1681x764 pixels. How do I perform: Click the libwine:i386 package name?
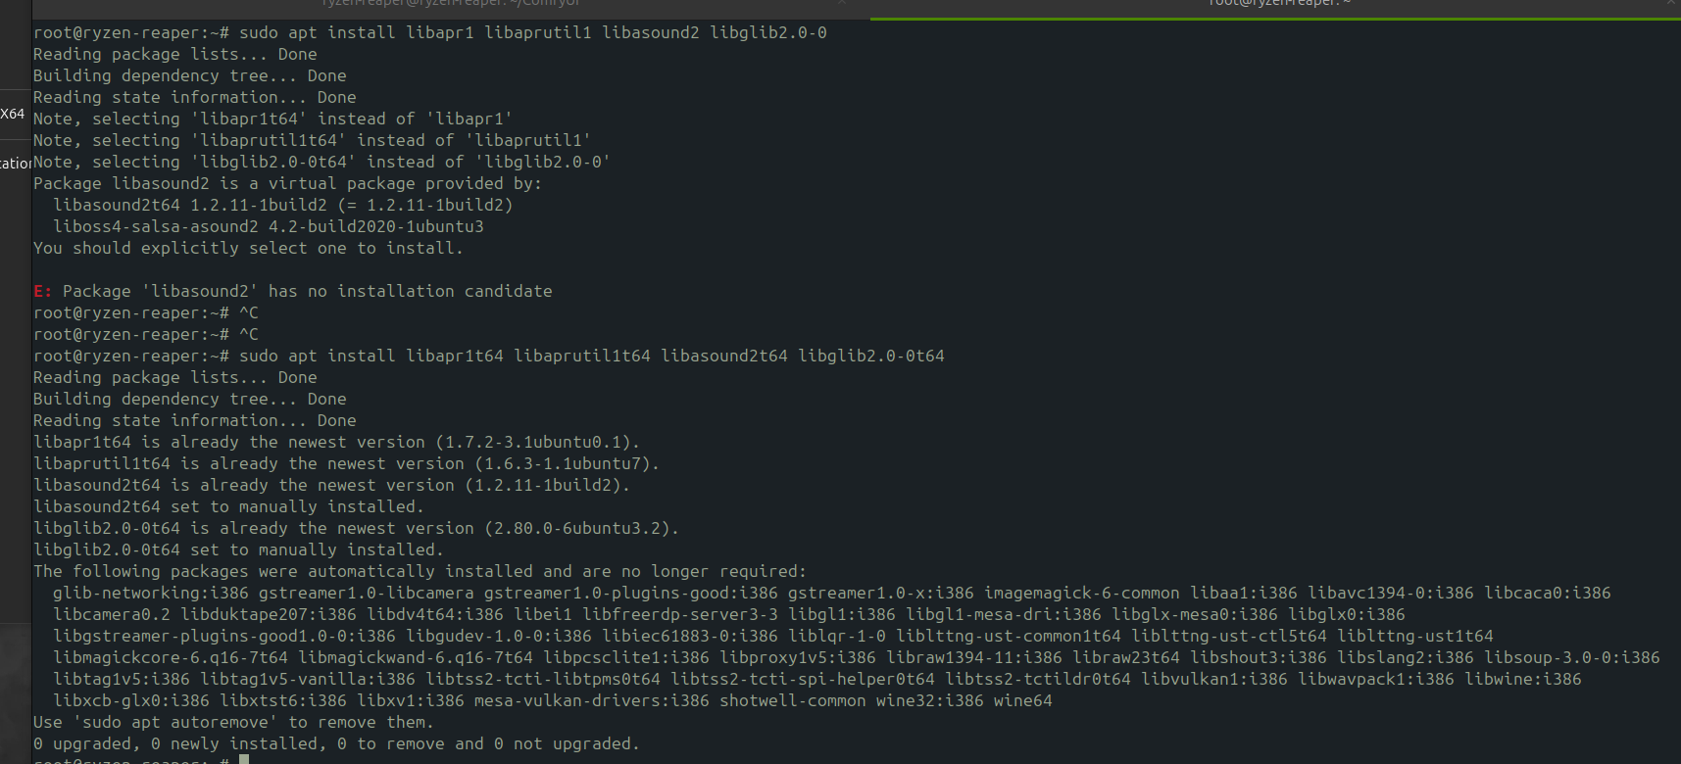click(1522, 679)
